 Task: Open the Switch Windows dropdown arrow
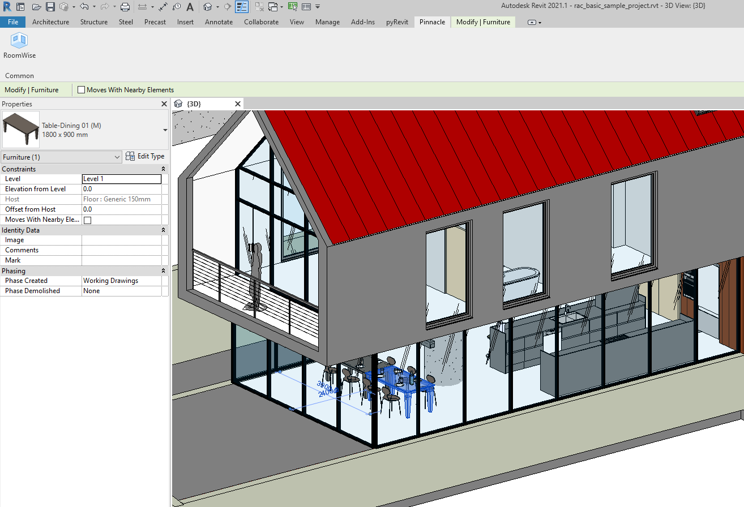click(281, 7)
